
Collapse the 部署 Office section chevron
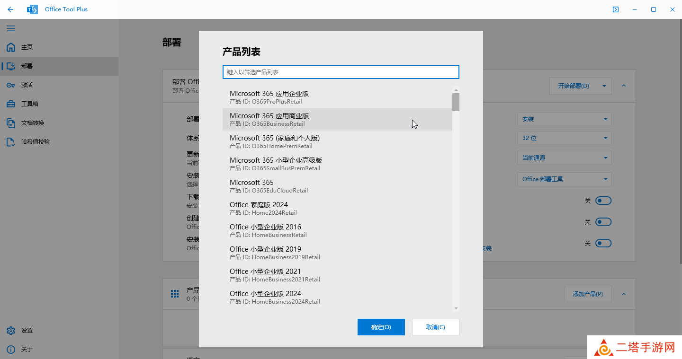point(624,86)
